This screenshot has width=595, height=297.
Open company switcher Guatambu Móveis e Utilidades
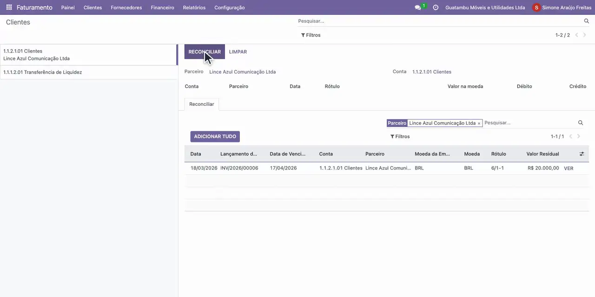coord(485,7)
